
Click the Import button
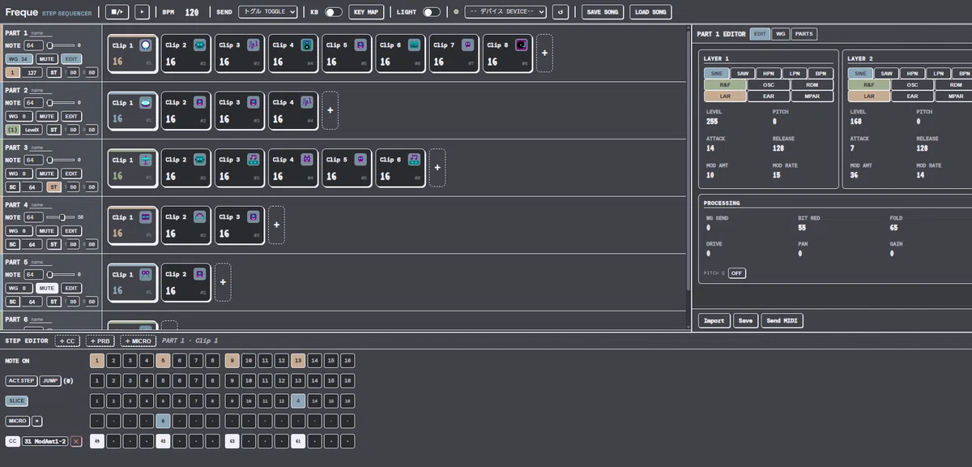tap(714, 321)
